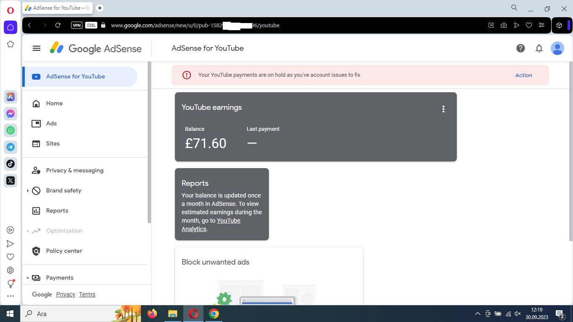Screen dimensions: 573x322
Task: Open the Terms footer link
Action: [x=87, y=295]
